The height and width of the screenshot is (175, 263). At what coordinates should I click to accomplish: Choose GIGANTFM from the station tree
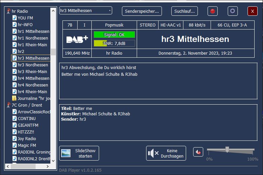tap(28, 125)
